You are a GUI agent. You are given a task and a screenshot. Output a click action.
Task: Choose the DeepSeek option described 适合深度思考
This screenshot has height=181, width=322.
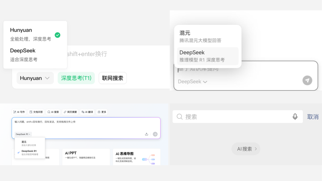35,55
